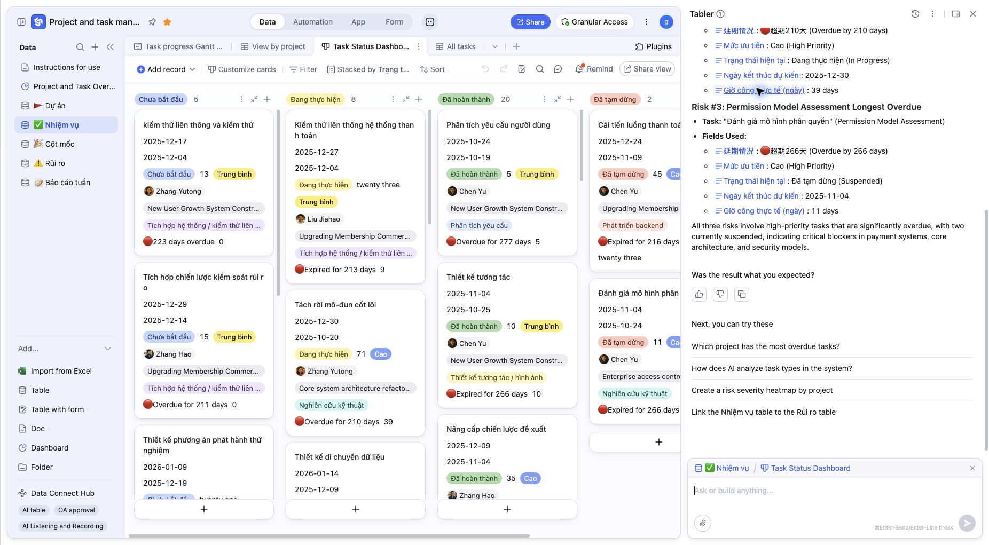Open the Granular Access button
Viewport: 989px width, 545px height.
tap(594, 22)
